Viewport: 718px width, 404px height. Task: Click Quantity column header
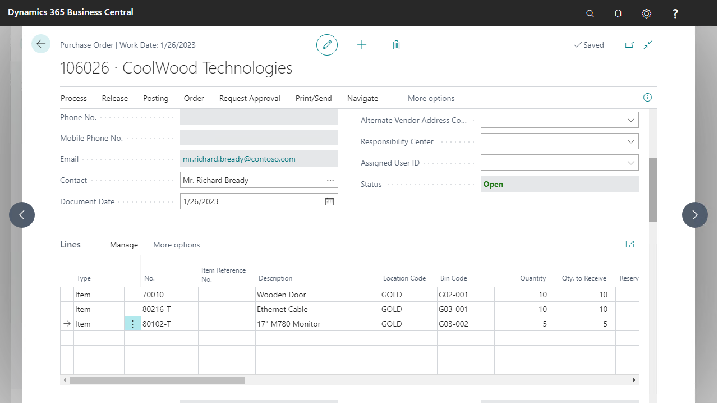coord(533,278)
